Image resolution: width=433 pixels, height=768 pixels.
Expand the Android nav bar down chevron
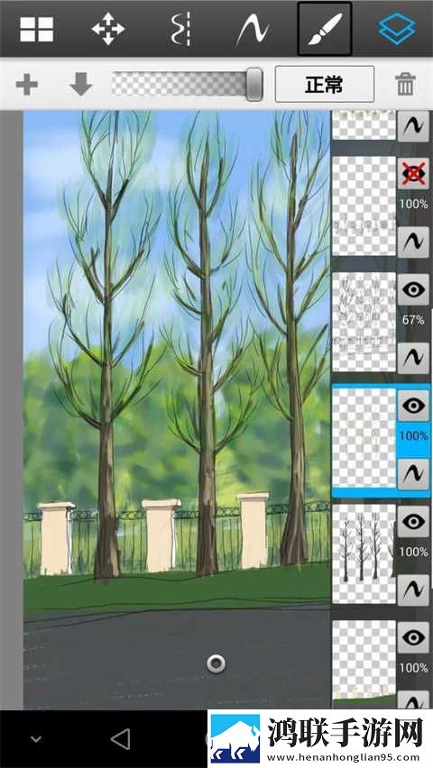click(x=36, y=739)
